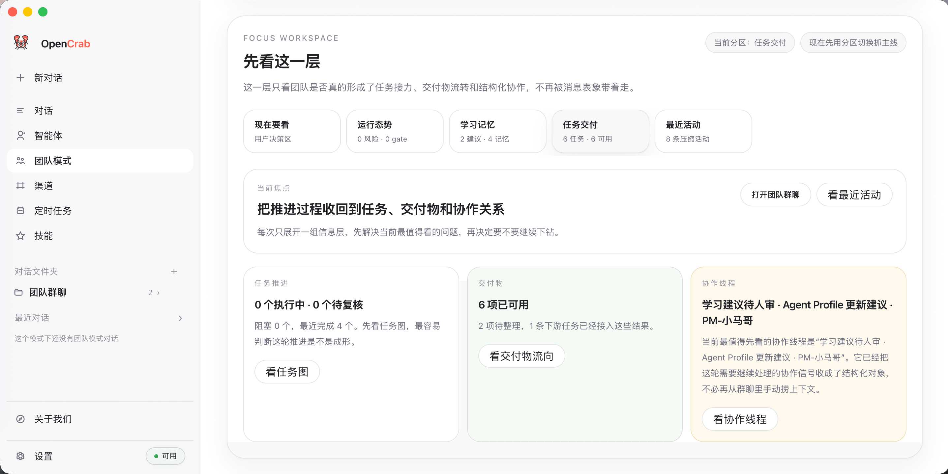Open 设置 via the gear icon

pos(20,456)
